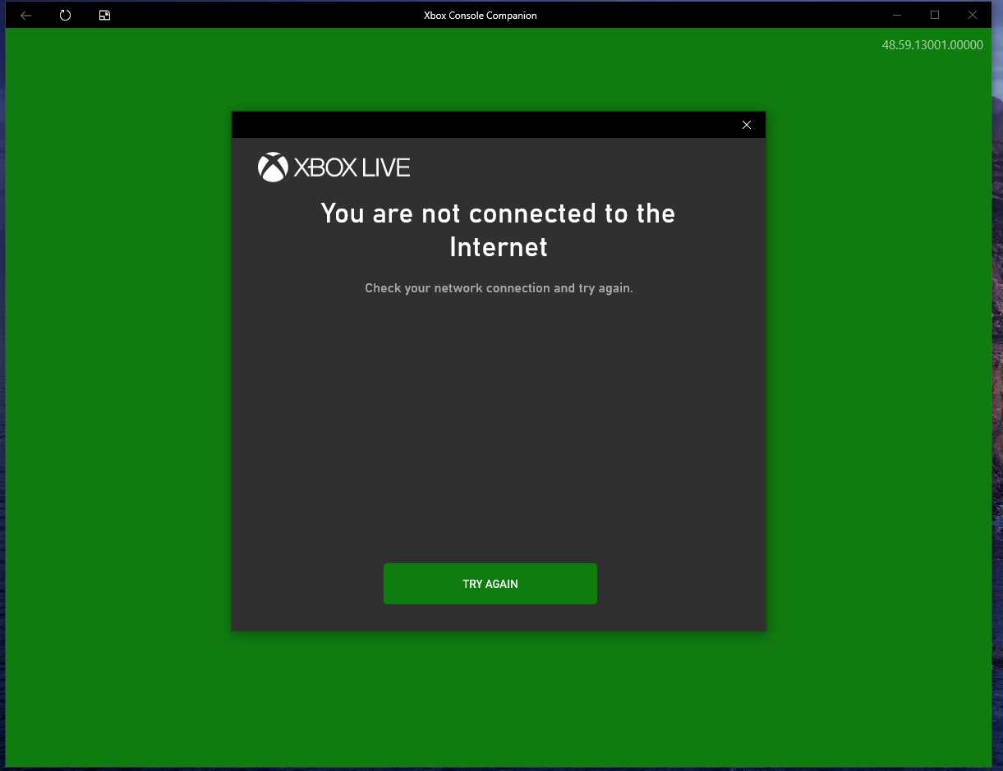This screenshot has width=1003, height=771.
Task: Click the XBOX LIVE wordmark text
Action: pyautogui.click(x=352, y=168)
